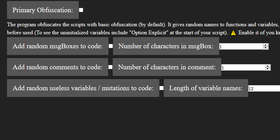280x140 pixels.
Task: Click the yellow warning triangle icon
Action: (233, 33)
